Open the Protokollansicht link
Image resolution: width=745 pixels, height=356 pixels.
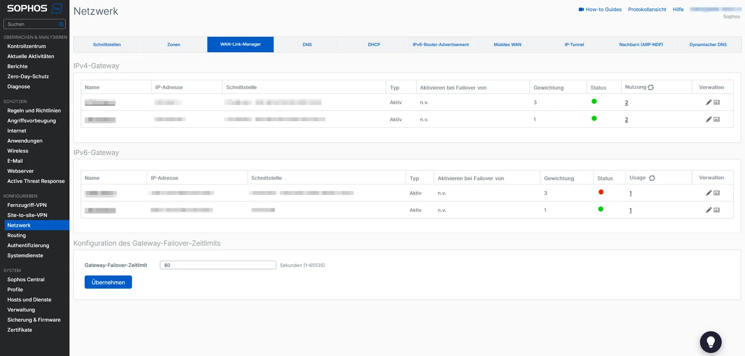[x=647, y=9]
